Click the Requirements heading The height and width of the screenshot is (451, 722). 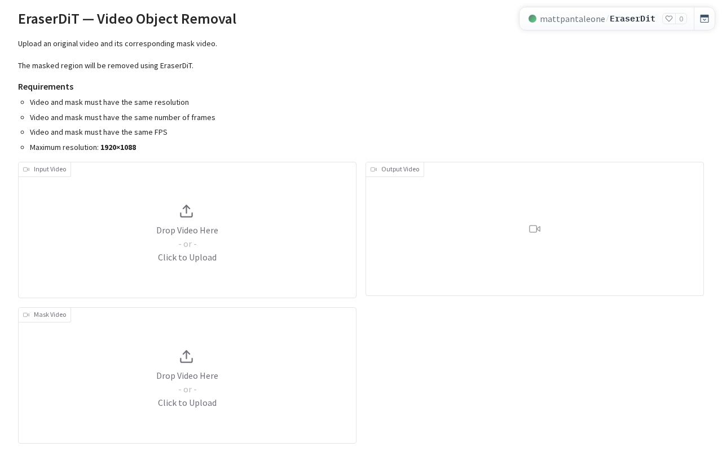(46, 86)
